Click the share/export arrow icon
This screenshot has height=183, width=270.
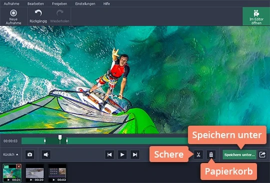pos(262,155)
